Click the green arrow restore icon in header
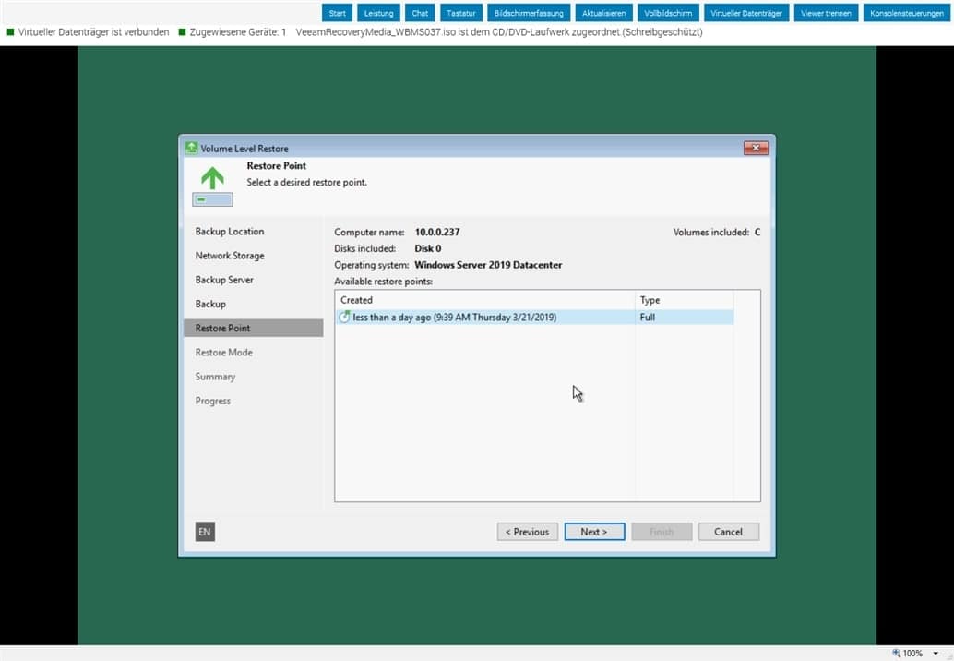The image size is (954, 661). pos(212,178)
